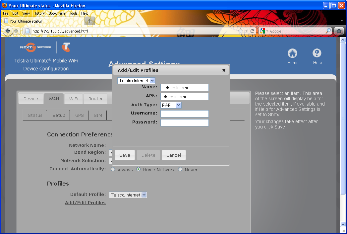This screenshot has width=347, height=234.
Task: Click the search magnifier icon
Action: coord(328,31)
